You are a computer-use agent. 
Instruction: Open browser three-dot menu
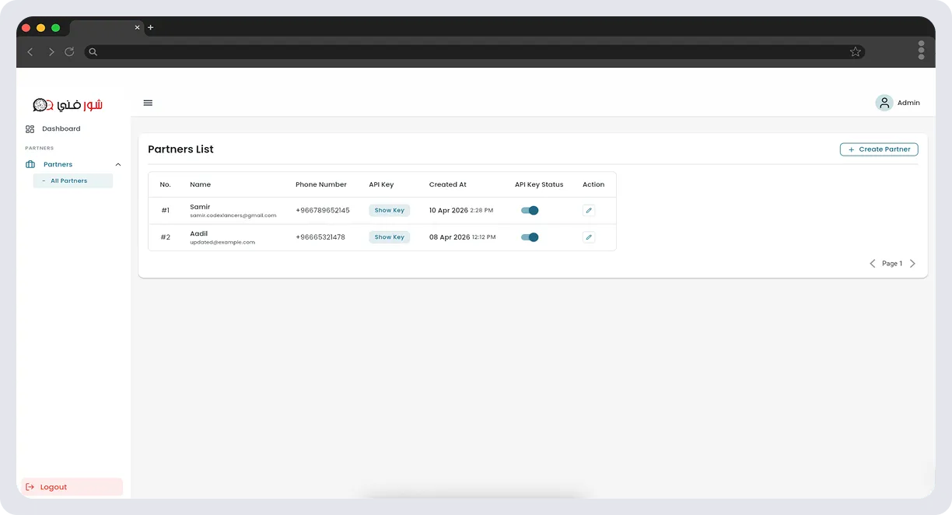point(921,50)
